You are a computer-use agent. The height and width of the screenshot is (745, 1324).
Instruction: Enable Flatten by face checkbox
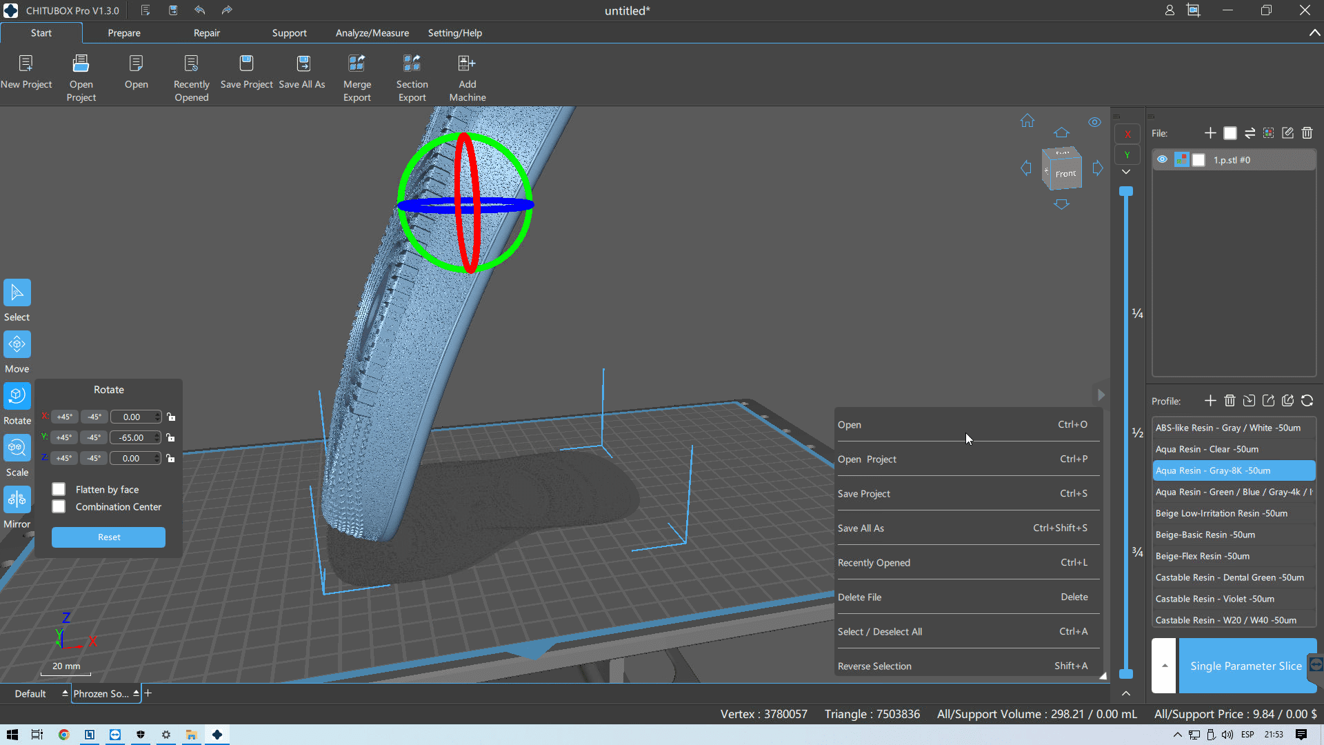click(59, 489)
